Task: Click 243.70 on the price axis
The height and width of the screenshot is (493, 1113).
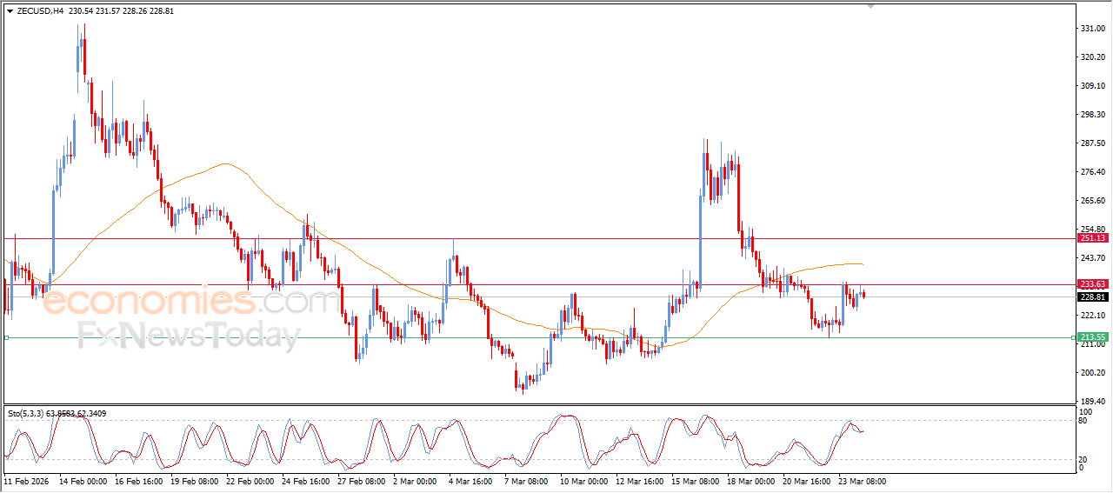Action: [x=1092, y=258]
